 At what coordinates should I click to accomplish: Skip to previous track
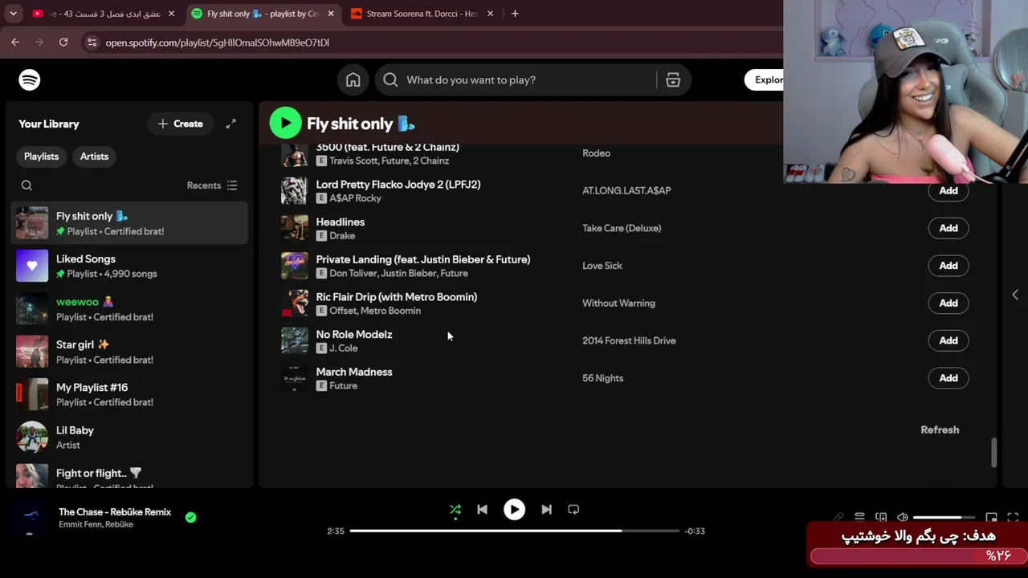(482, 510)
